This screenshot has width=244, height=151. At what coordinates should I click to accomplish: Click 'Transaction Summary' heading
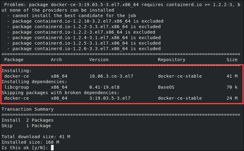[x=27, y=109]
